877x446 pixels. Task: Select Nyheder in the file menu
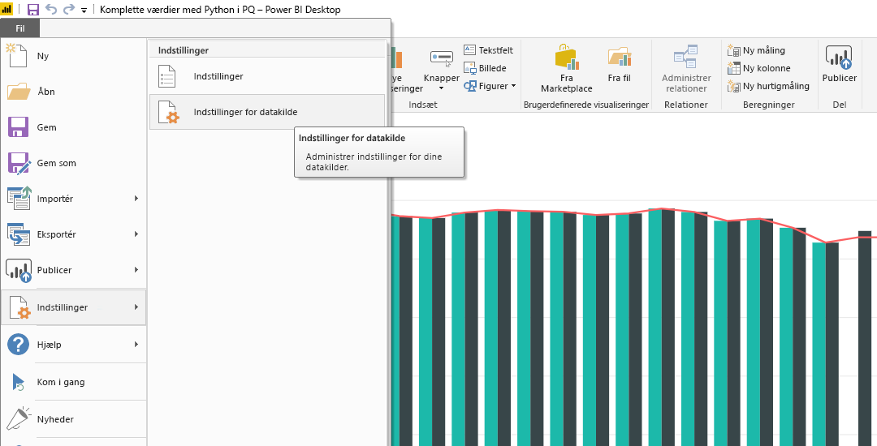(73, 419)
